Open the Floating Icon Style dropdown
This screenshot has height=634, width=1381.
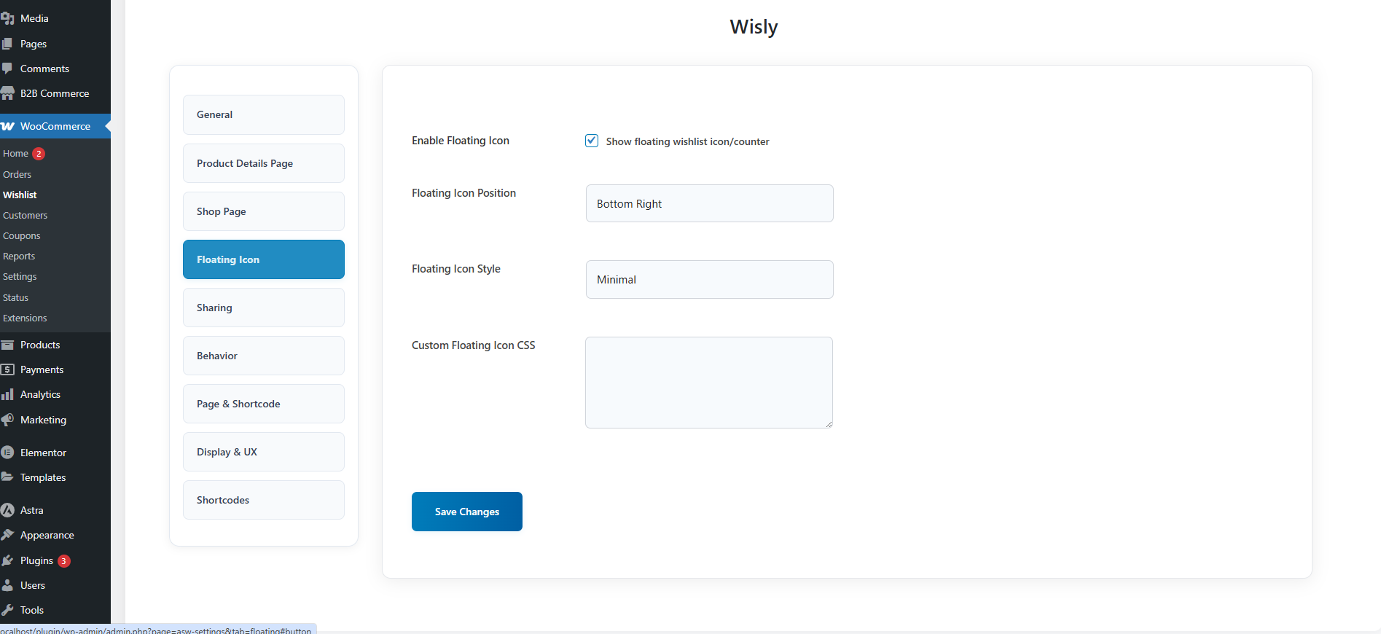pos(709,279)
